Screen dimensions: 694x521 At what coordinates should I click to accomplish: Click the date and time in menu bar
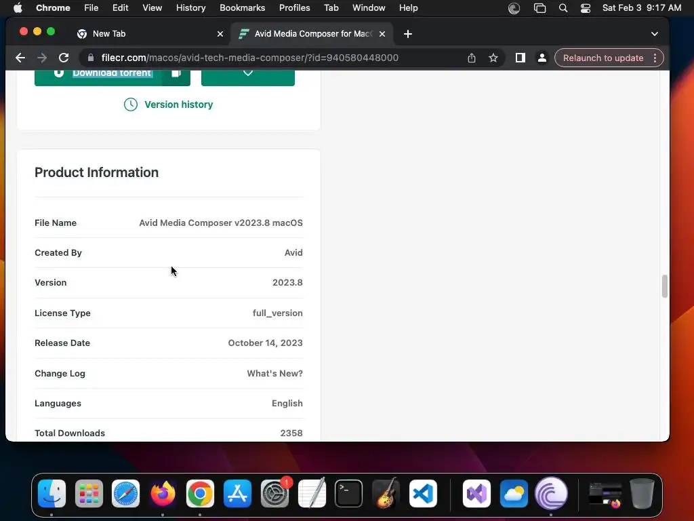[641, 8]
